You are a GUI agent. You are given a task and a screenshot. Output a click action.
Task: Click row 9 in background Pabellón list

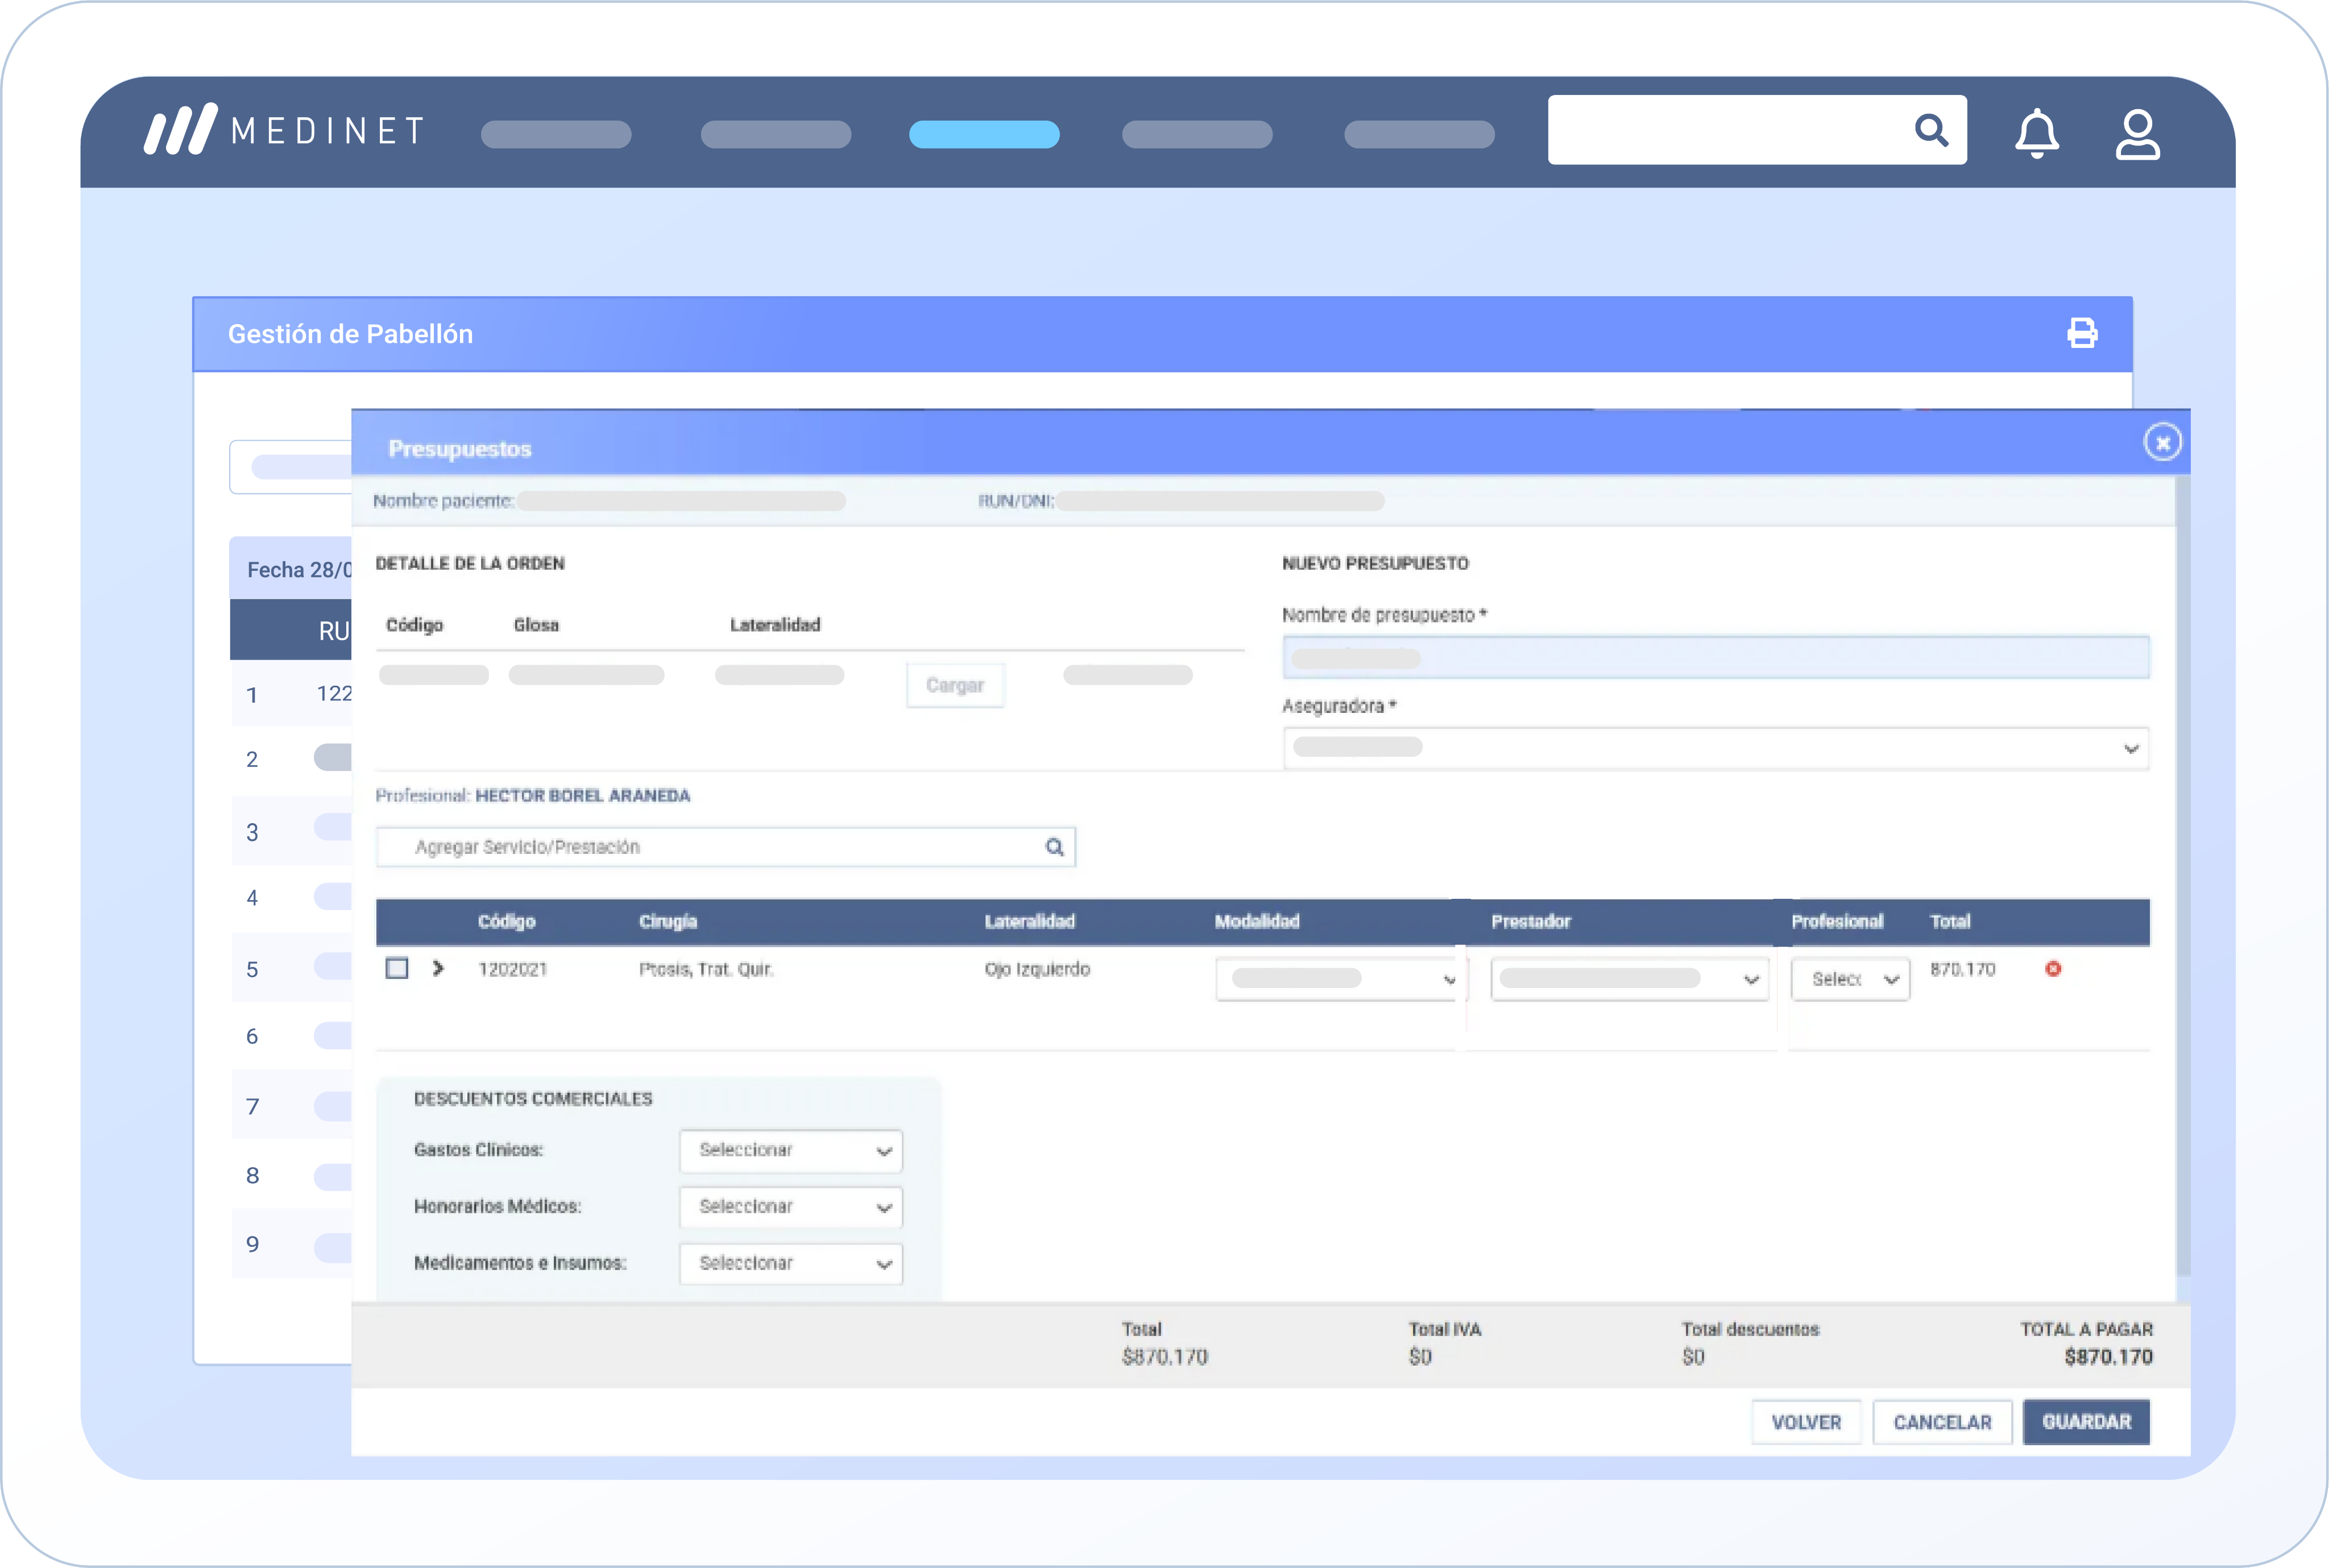[292, 1243]
